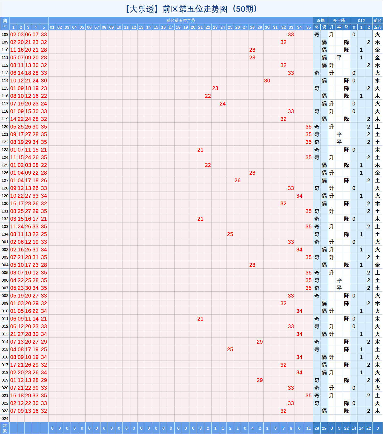The width and height of the screenshot is (383, 434).
Task: Click trend value 32 in row 023
Action: pos(284,411)
